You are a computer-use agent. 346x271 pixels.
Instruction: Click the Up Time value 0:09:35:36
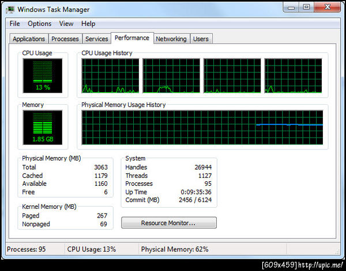click(x=196, y=192)
